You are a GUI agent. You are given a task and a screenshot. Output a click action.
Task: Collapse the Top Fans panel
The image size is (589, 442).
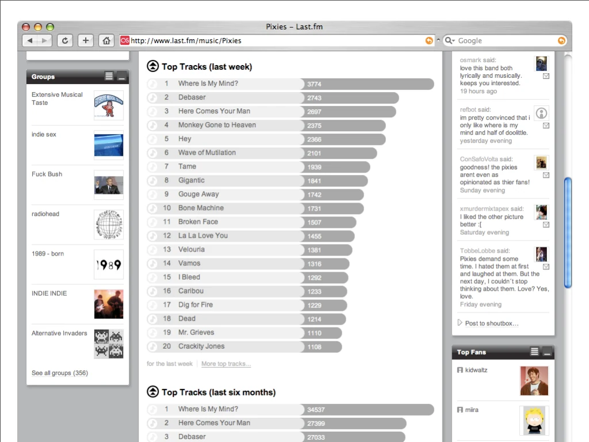pos(548,352)
